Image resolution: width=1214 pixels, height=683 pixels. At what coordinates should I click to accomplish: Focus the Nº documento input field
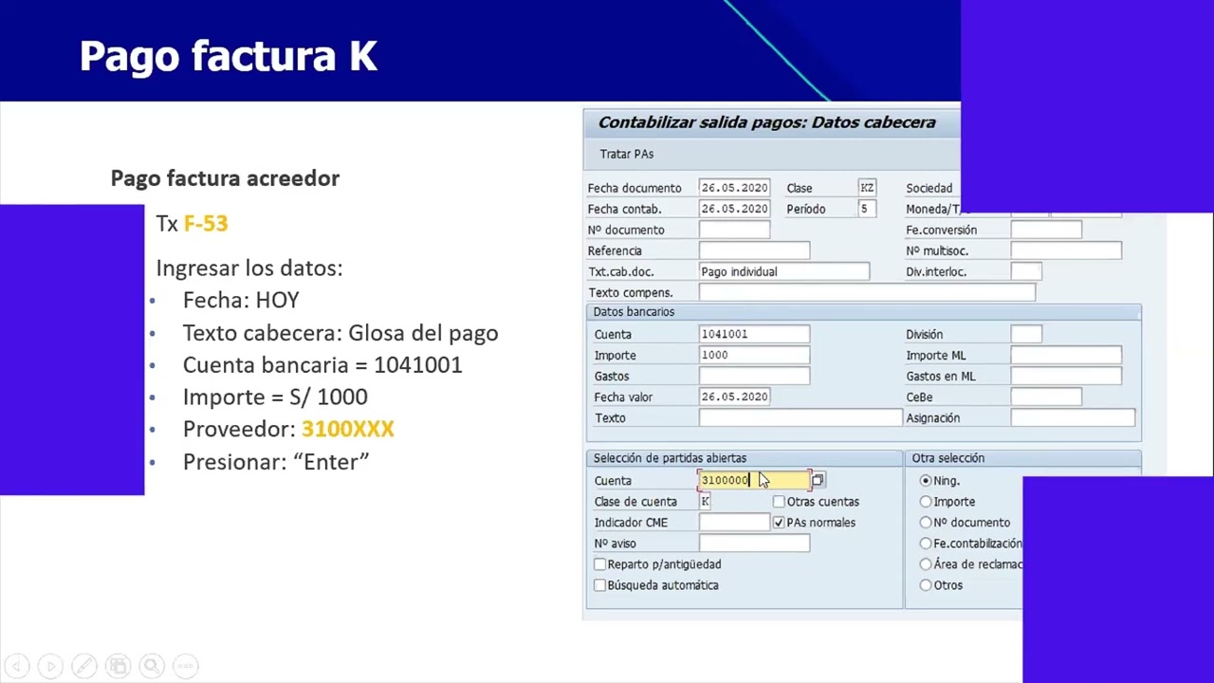tap(734, 230)
